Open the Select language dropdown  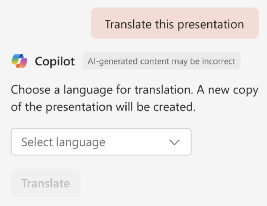(x=101, y=142)
